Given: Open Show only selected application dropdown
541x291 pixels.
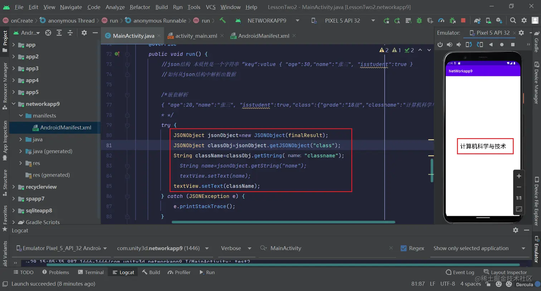Looking at the screenshot, I should pyautogui.click(x=479, y=248).
